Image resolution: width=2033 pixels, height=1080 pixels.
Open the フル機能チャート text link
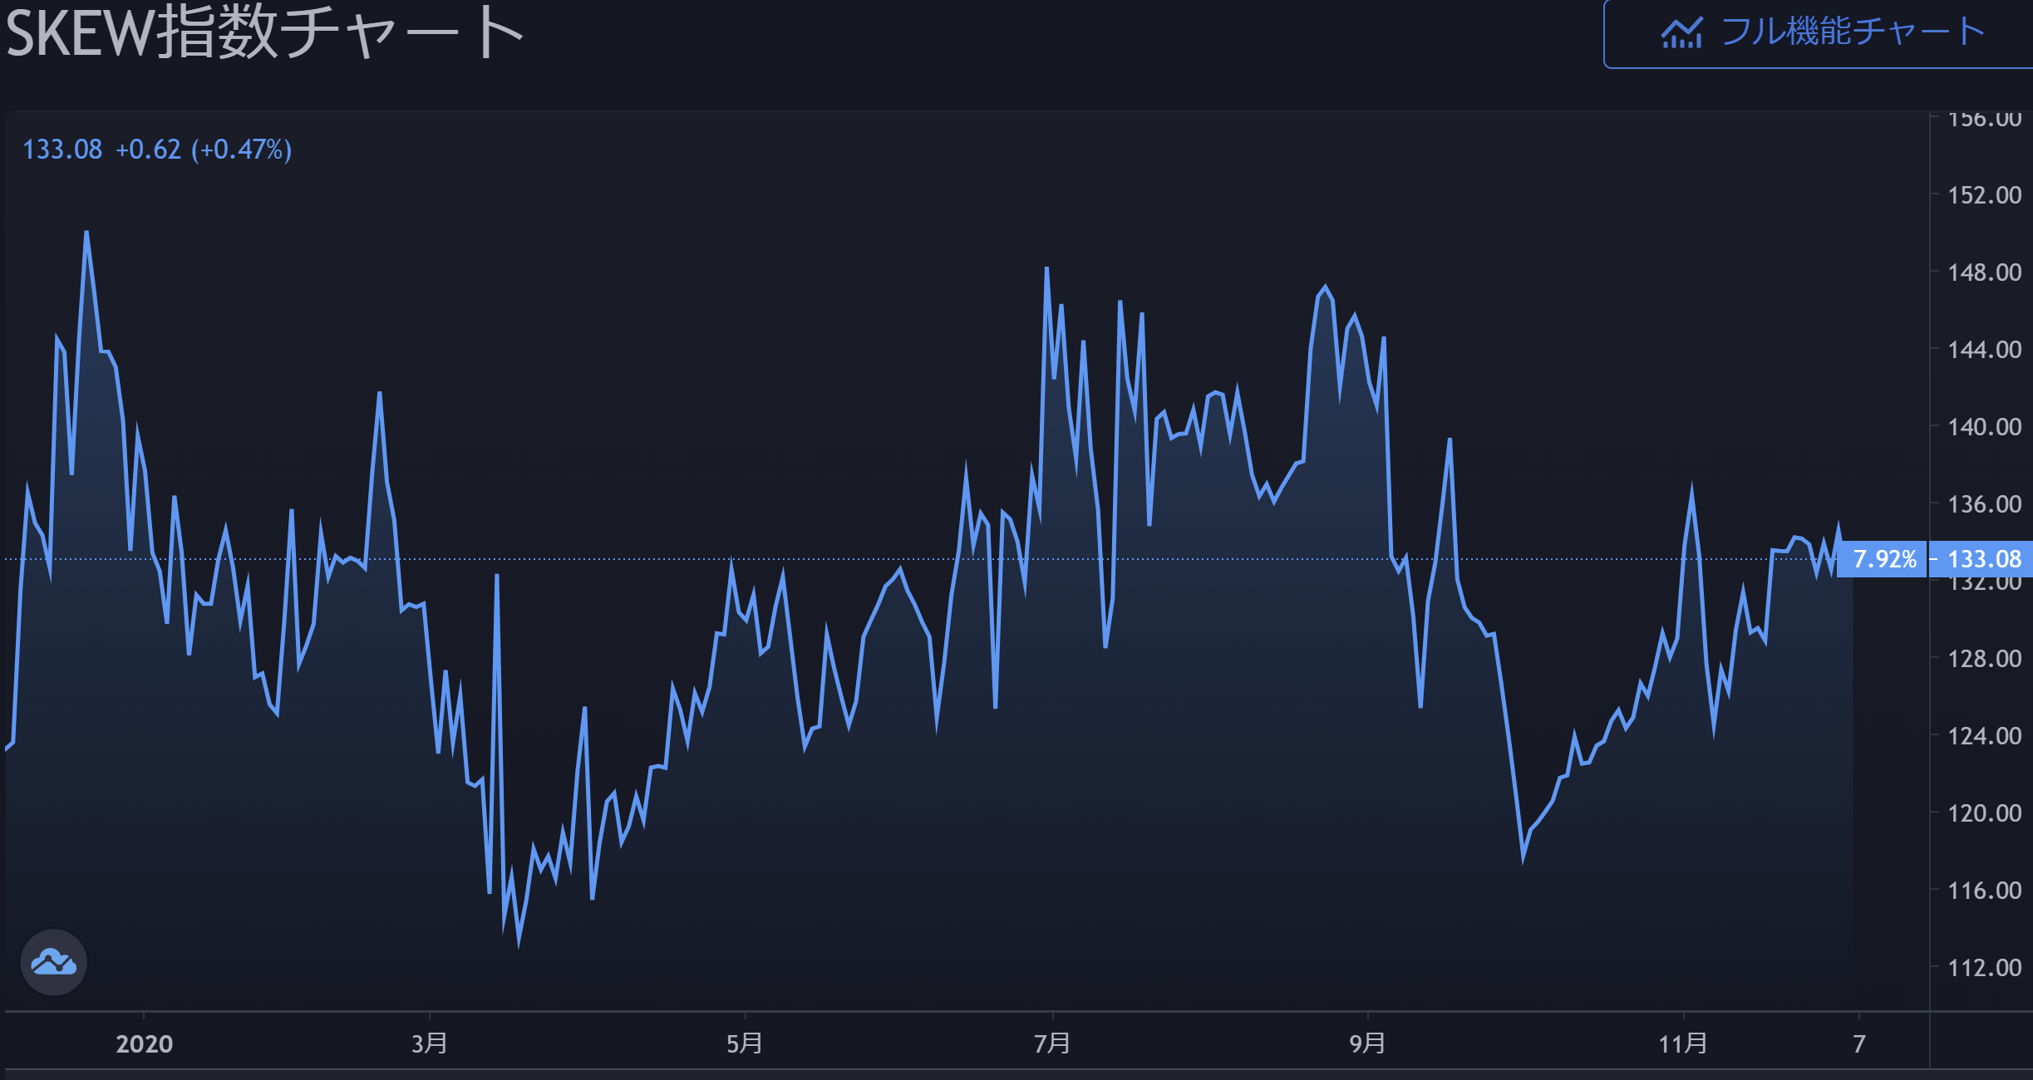[1852, 32]
